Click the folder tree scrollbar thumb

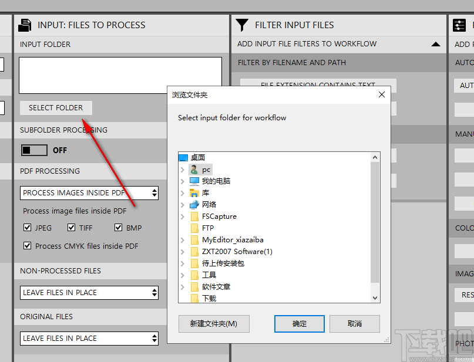[375, 222]
